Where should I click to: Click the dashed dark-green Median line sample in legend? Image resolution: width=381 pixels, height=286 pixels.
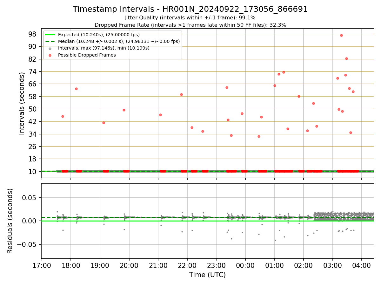(x=50, y=41)
